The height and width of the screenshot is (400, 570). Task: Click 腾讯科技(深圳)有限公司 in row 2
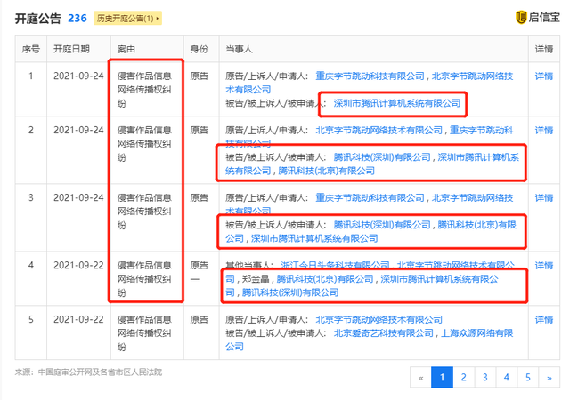point(382,157)
